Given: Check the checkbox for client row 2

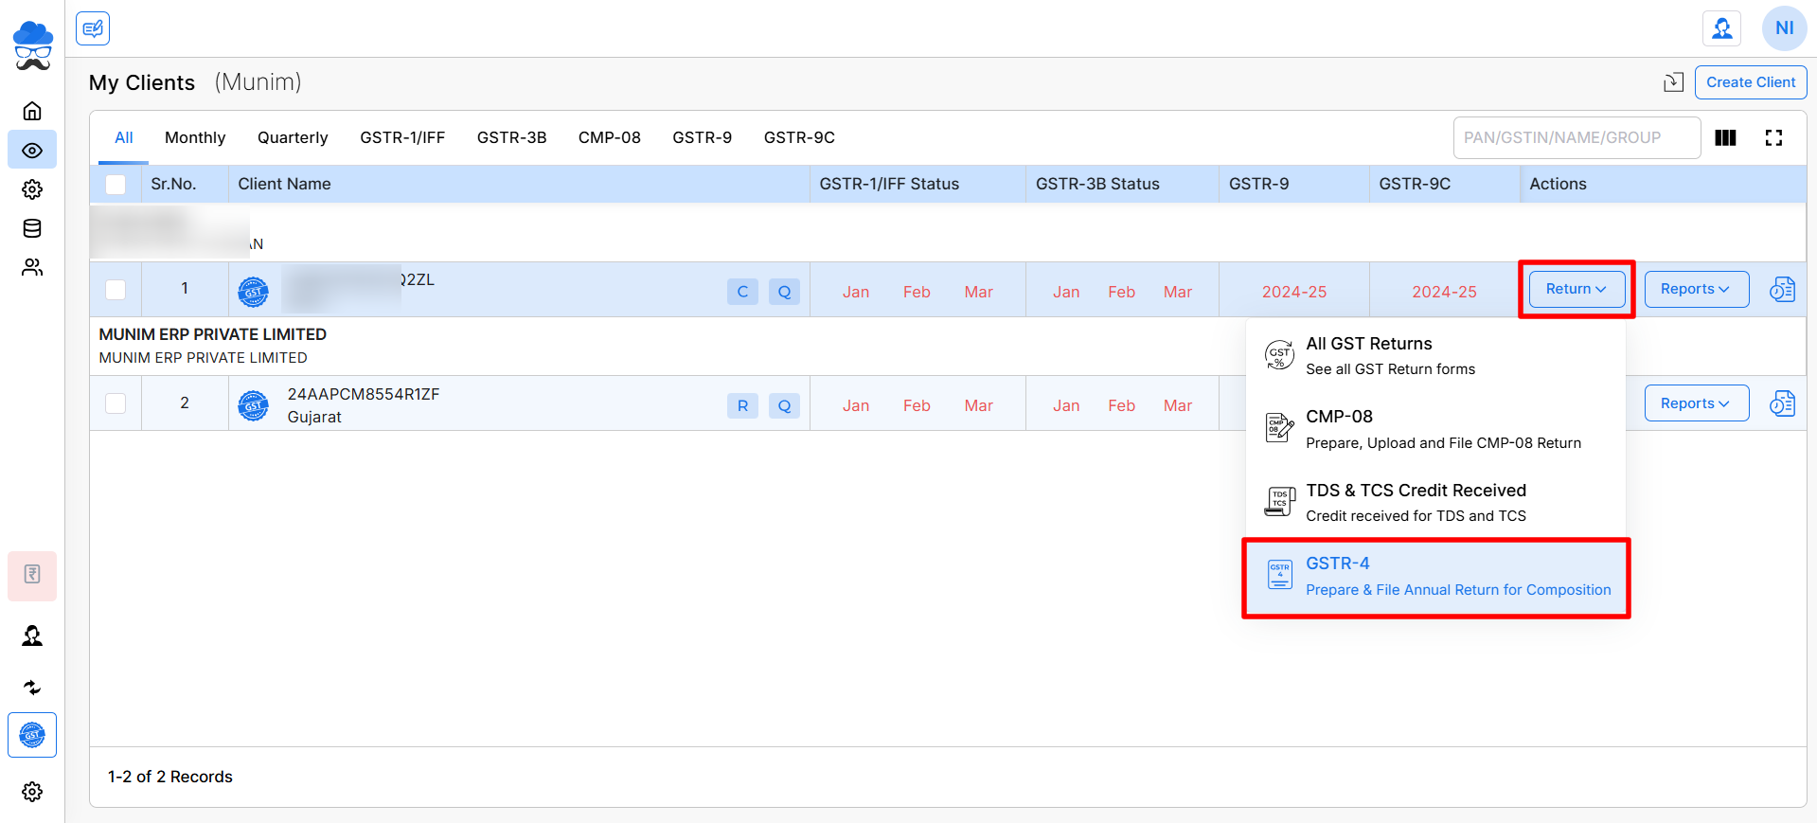Looking at the screenshot, I should [116, 403].
